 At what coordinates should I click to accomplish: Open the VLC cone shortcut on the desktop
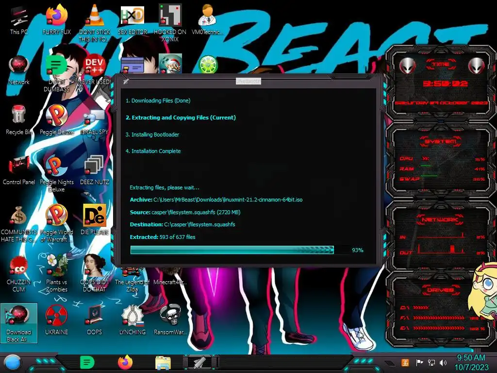pos(94,23)
